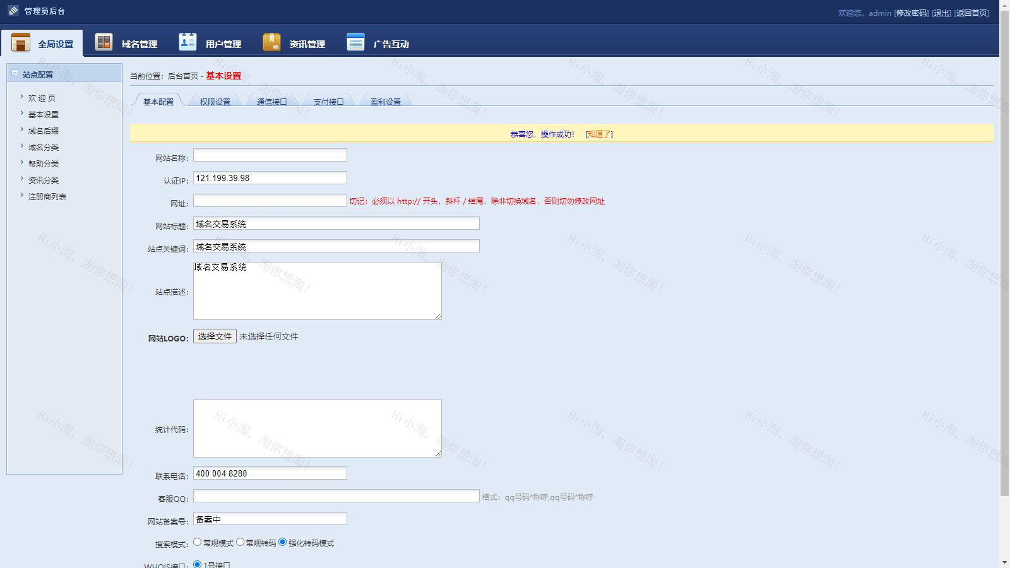This screenshot has height=568, width=1010.
Task: Switch to the 通信接口 tab
Action: pos(272,101)
